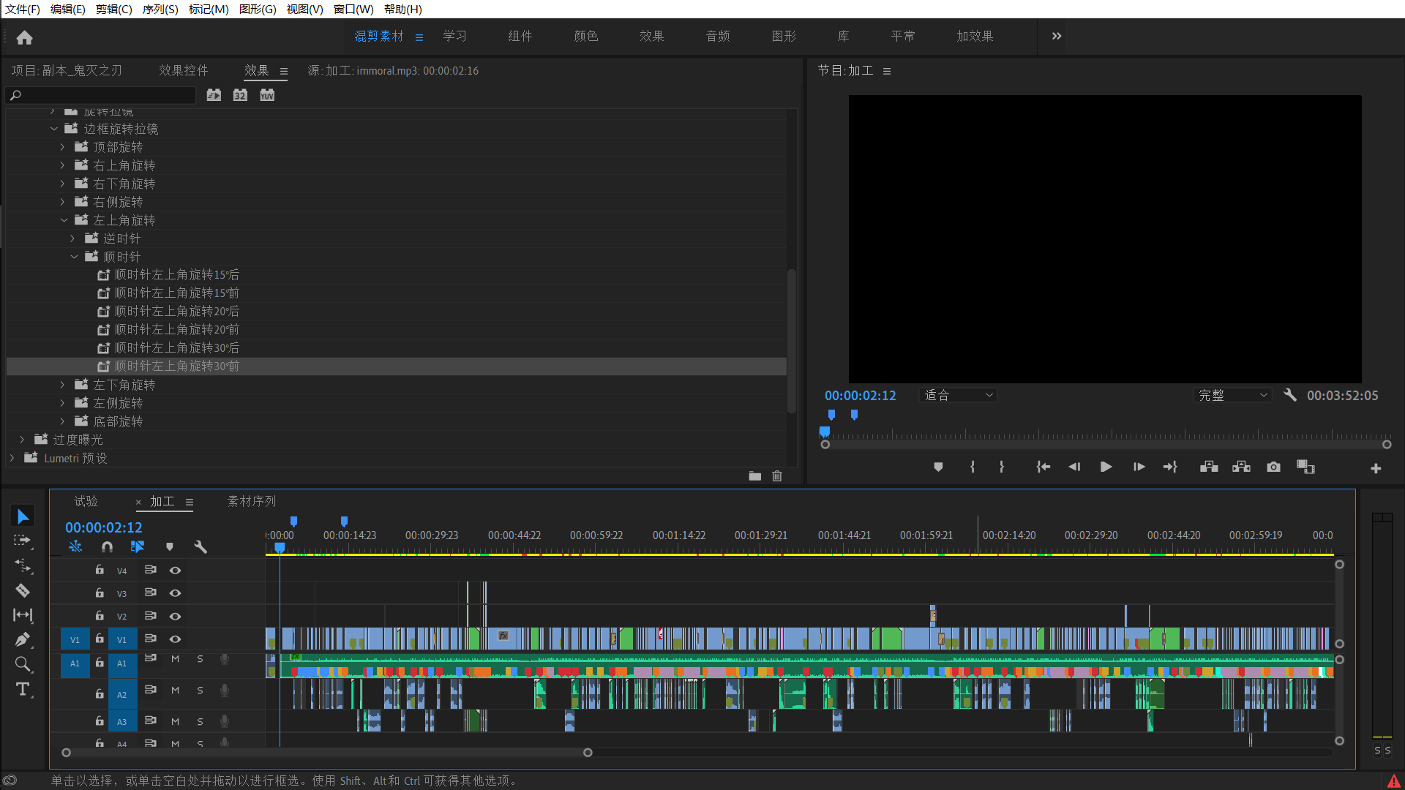Select preset 顺时针左上角旋转15°后
Screen dimensions: 1405x790
pyautogui.click(x=177, y=274)
